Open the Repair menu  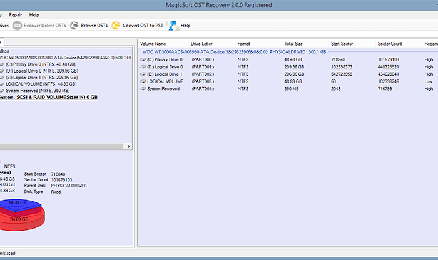[x=16, y=15]
